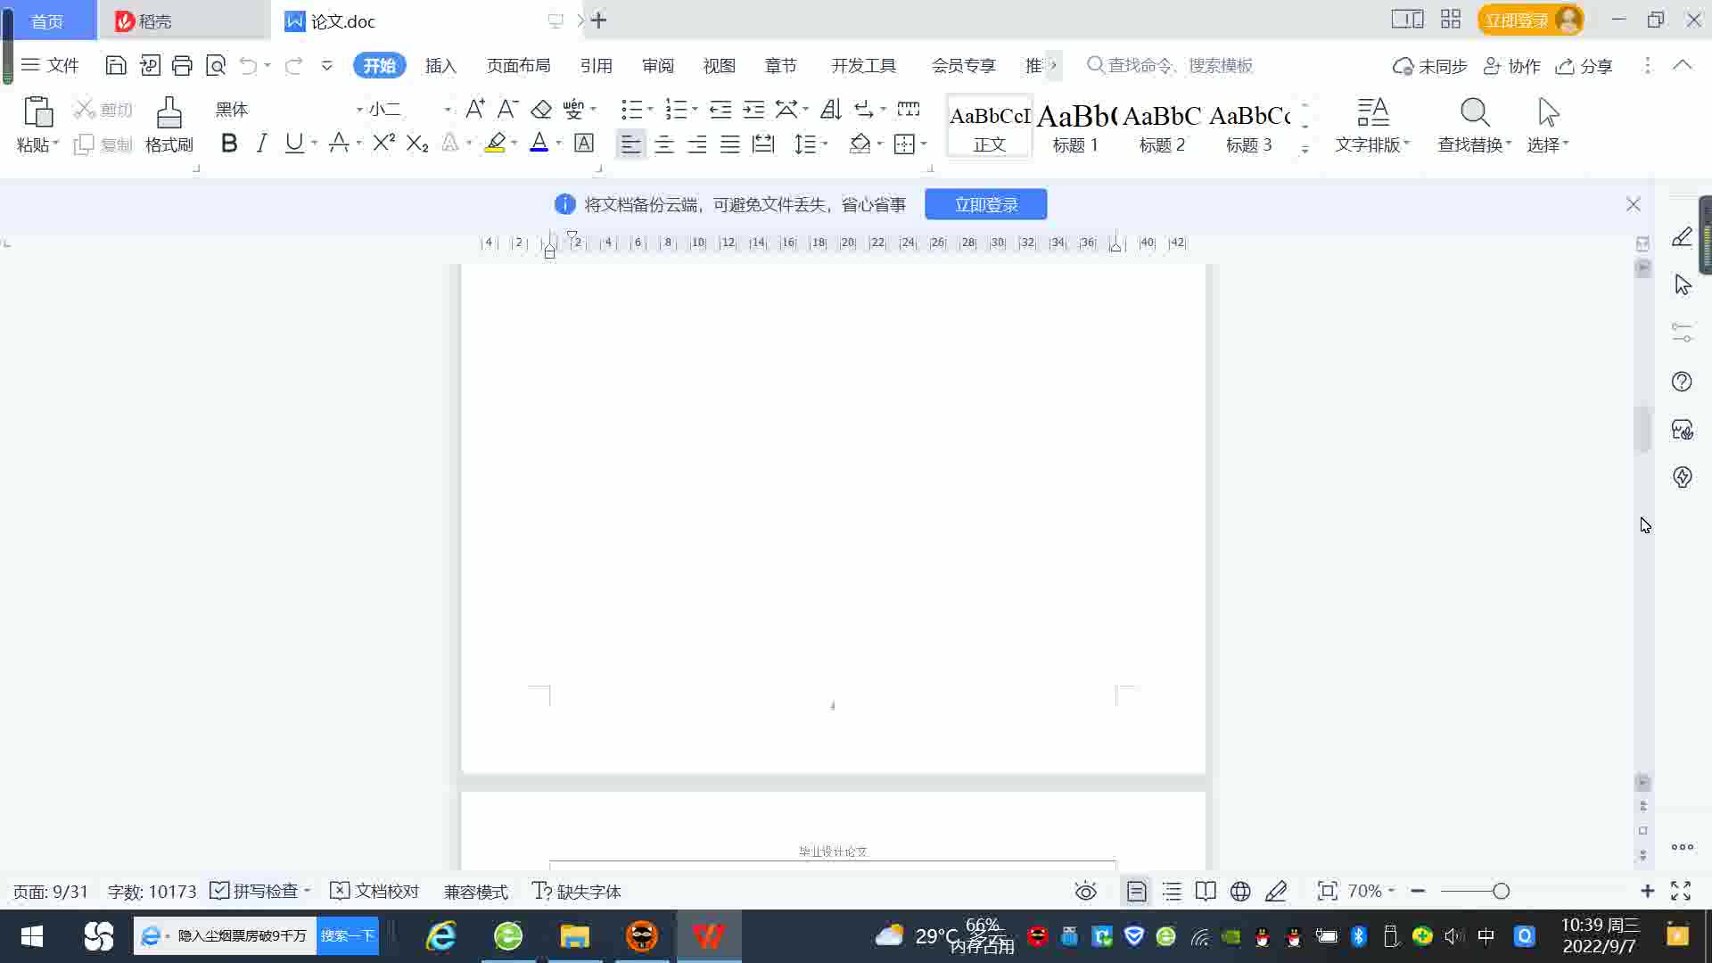Viewport: 1712px width, 963px height.
Task: Toggle bold formatting
Action: [x=229, y=143]
